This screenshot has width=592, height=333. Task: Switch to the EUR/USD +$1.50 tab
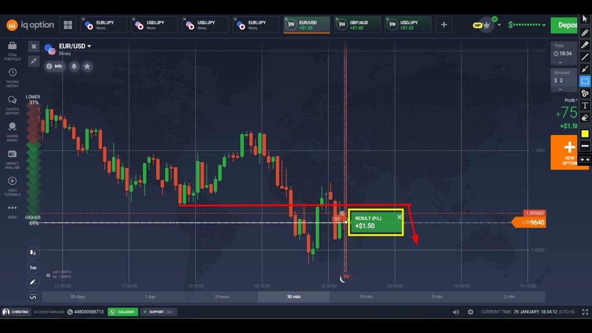(x=307, y=25)
